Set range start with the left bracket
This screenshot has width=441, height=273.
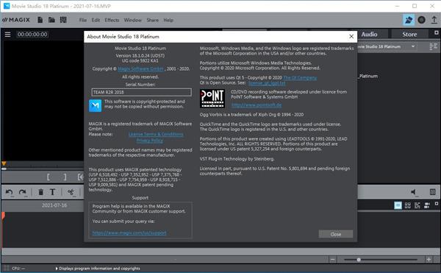tap(48, 177)
